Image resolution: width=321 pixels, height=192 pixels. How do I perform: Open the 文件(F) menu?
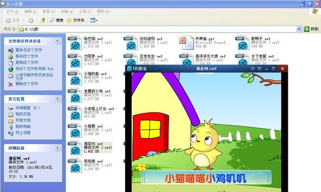tap(12, 12)
